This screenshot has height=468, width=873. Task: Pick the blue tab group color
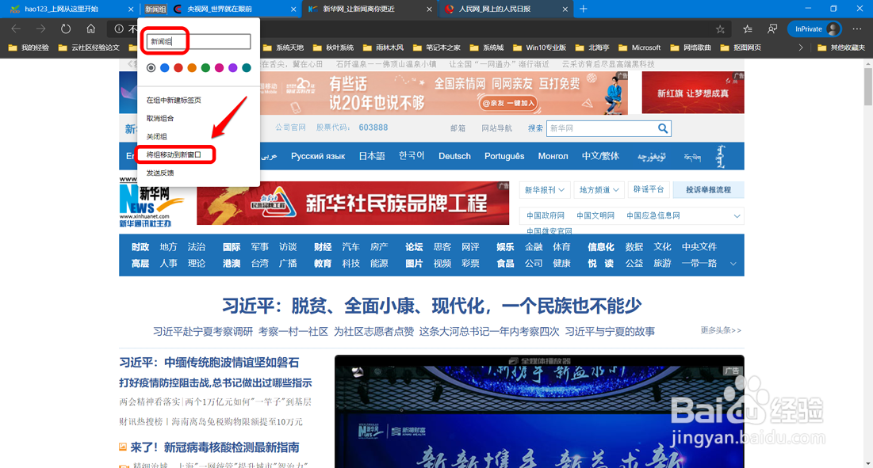pyautogui.click(x=165, y=68)
